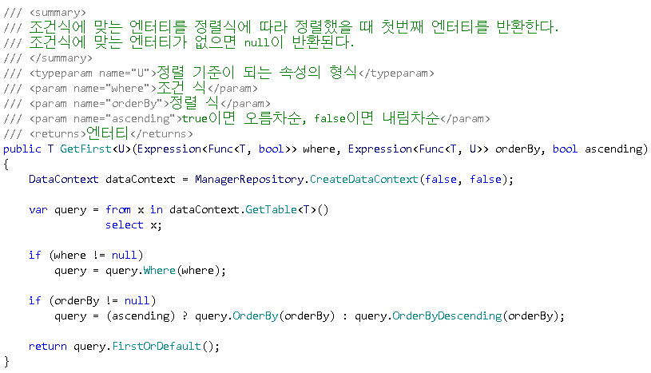Click the FirstOrDefault method call
Viewport: 651px width, 373px height.
(157, 347)
